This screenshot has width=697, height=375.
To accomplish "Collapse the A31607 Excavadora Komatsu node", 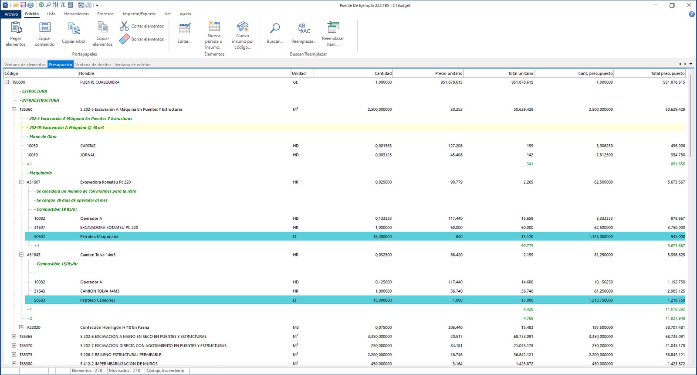I will pyautogui.click(x=21, y=182).
